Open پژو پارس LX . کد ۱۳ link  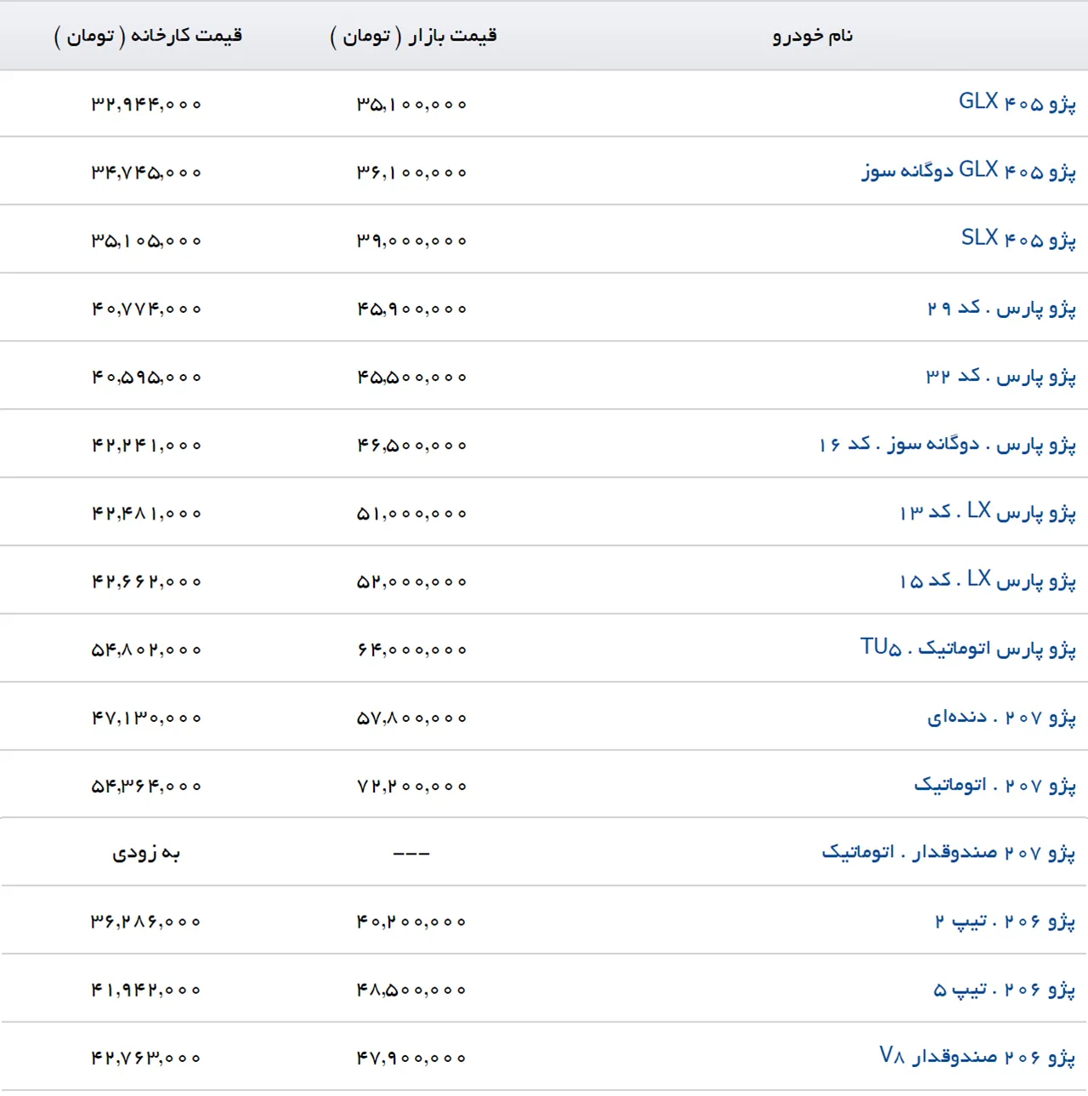988,512
